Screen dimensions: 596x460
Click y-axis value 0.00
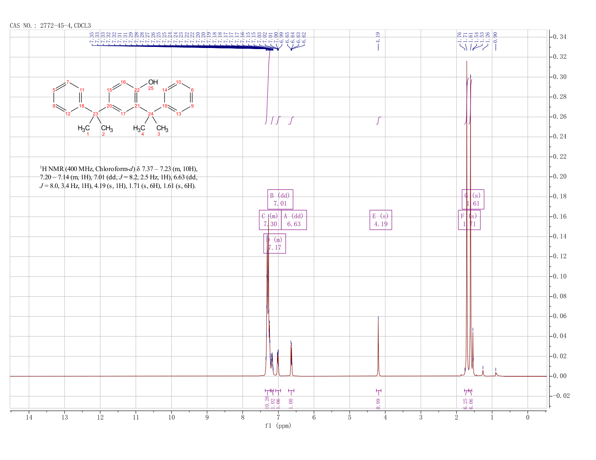pos(559,376)
